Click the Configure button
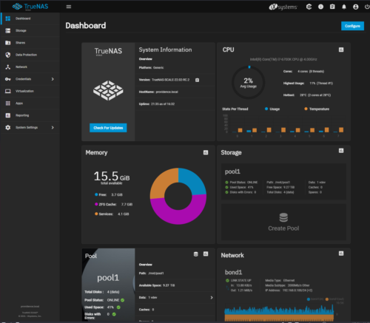 coord(352,26)
